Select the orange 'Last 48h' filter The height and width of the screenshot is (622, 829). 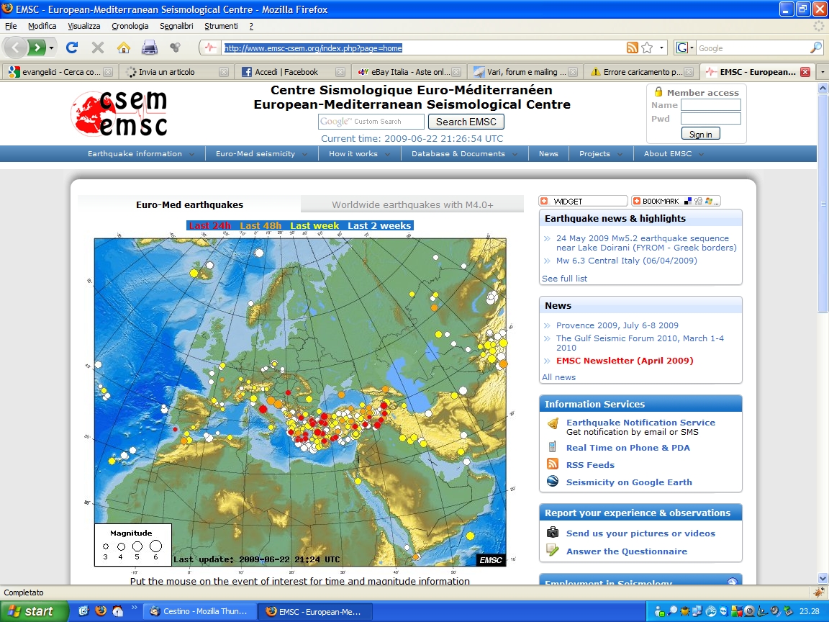click(261, 225)
